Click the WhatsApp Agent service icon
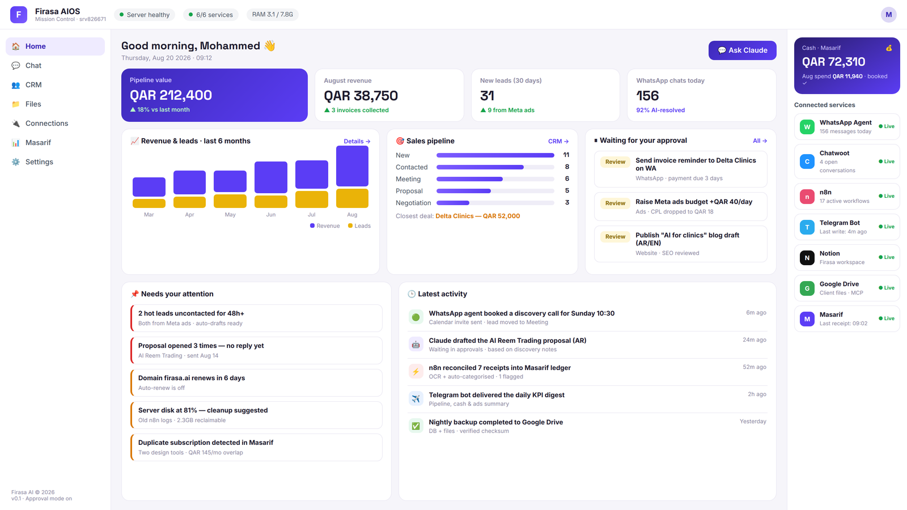 [807, 127]
